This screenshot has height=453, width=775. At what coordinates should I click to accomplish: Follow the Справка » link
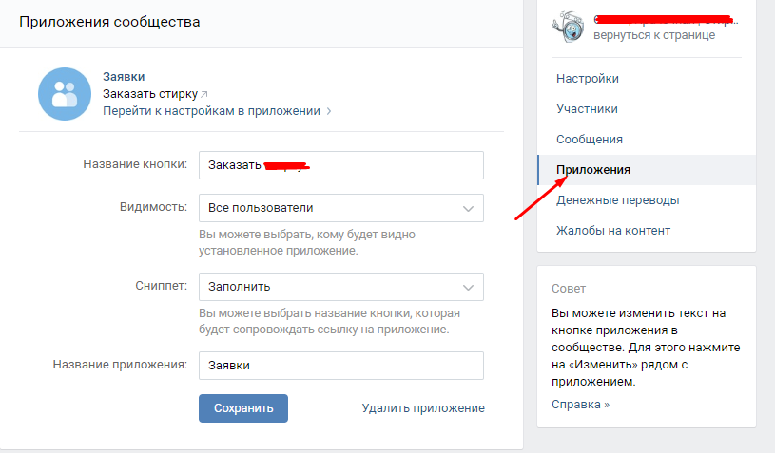click(x=580, y=405)
